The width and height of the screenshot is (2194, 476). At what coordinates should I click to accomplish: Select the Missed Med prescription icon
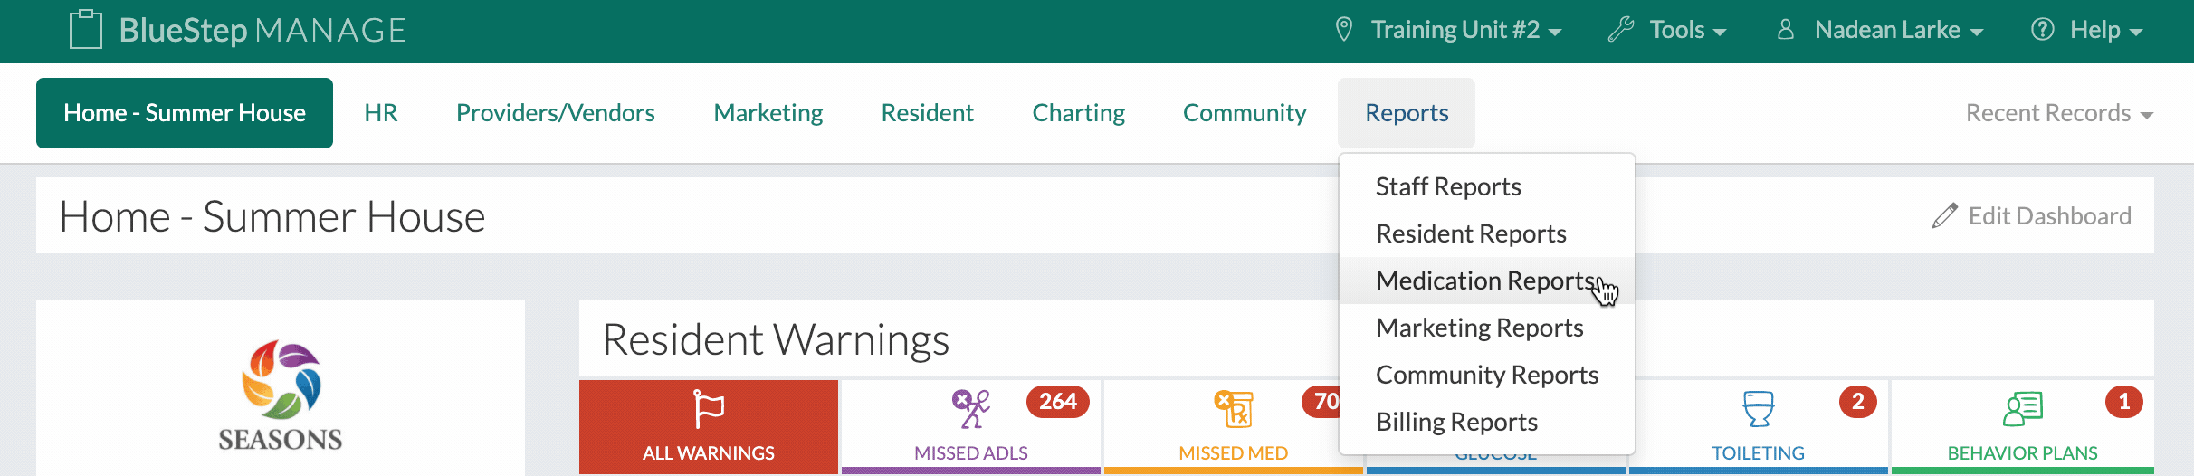[1234, 409]
